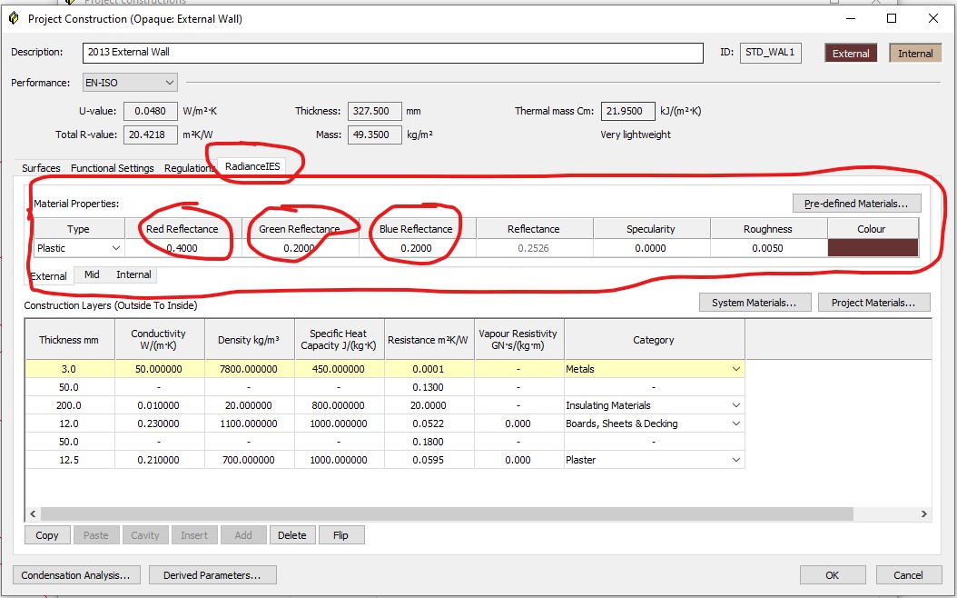Screen dimensions: 957x598
Task: Switch to the Surfaces tab
Action: pos(41,168)
